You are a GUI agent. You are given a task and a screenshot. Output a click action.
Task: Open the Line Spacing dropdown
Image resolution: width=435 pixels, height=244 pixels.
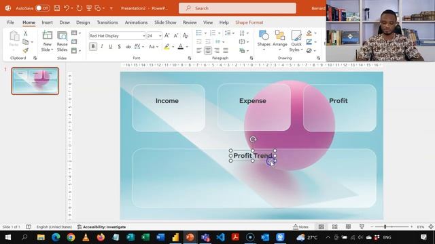pyautogui.click(x=230, y=33)
